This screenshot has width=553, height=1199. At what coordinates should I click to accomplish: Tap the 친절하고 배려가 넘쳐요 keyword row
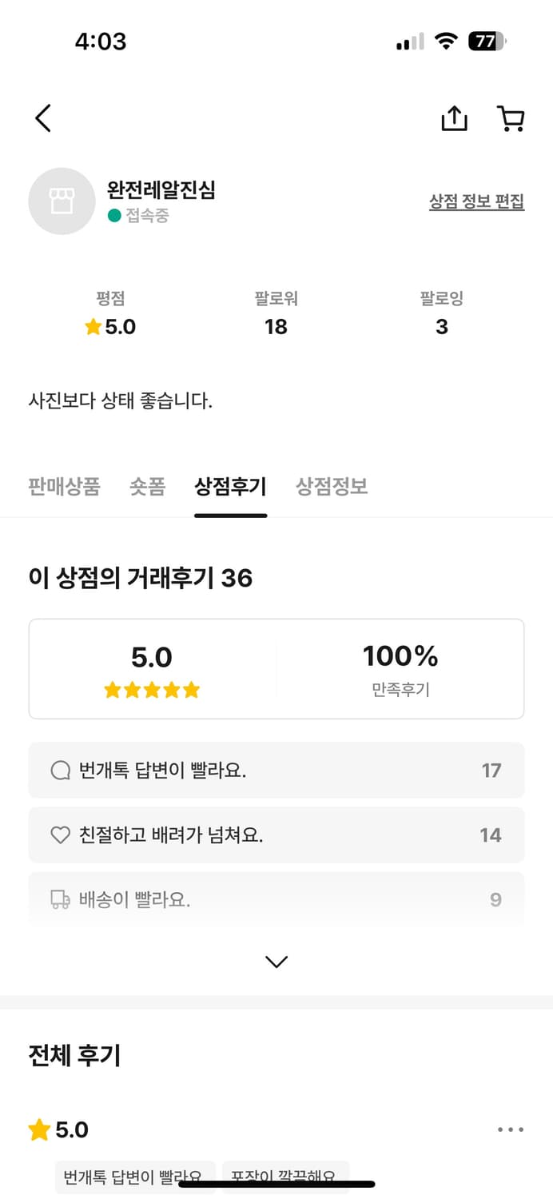pyautogui.click(x=276, y=835)
